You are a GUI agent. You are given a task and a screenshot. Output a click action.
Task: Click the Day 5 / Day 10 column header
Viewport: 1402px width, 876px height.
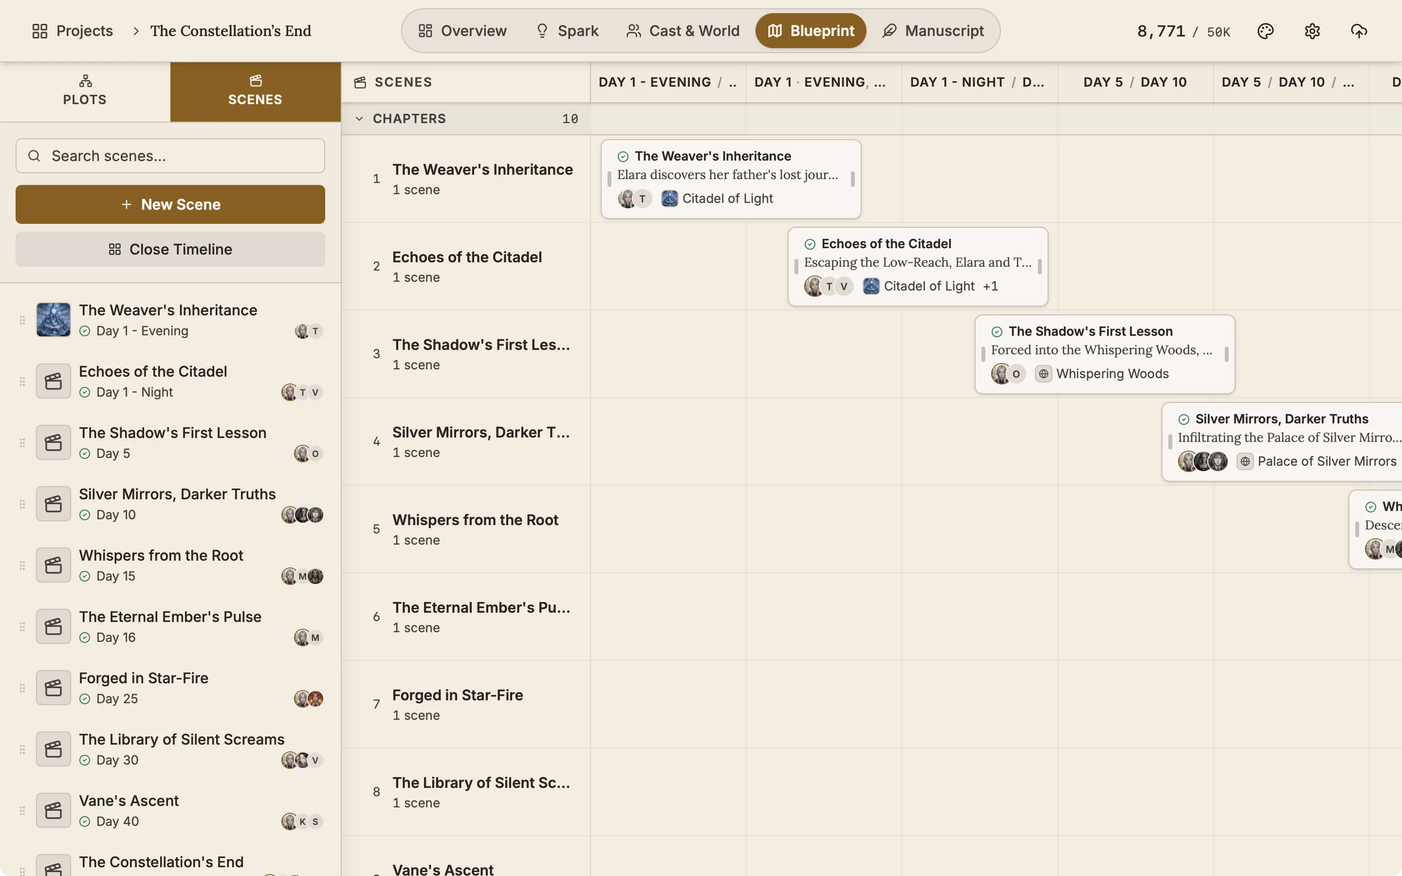pyautogui.click(x=1135, y=82)
